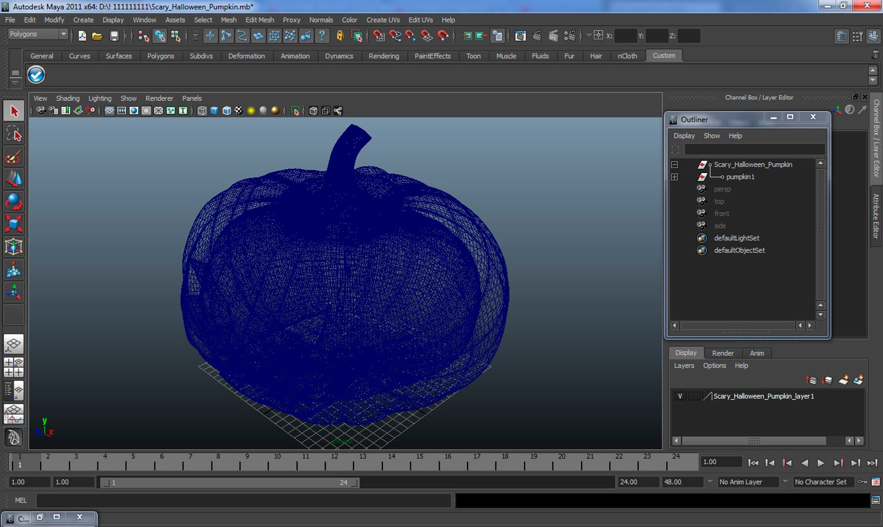Viewport: 883px width, 527px height.
Task: Switch to four-view panel layout
Action: (x=14, y=367)
